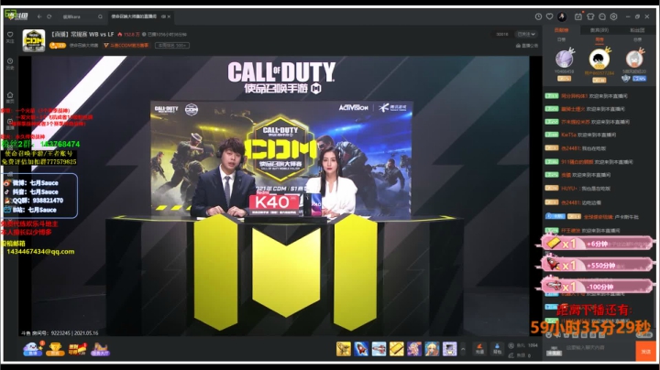This screenshot has height=370, width=660.
Task: Send the airplane gift
Action: coord(379,349)
